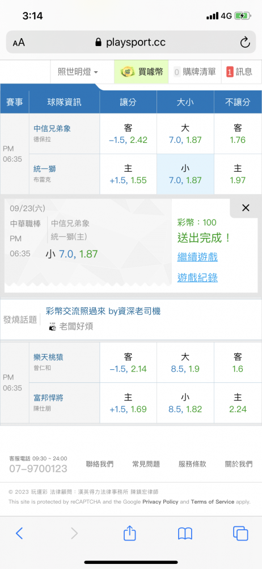Show Safari tabs overview icon
The height and width of the screenshot is (569, 262).
pyautogui.click(x=240, y=533)
